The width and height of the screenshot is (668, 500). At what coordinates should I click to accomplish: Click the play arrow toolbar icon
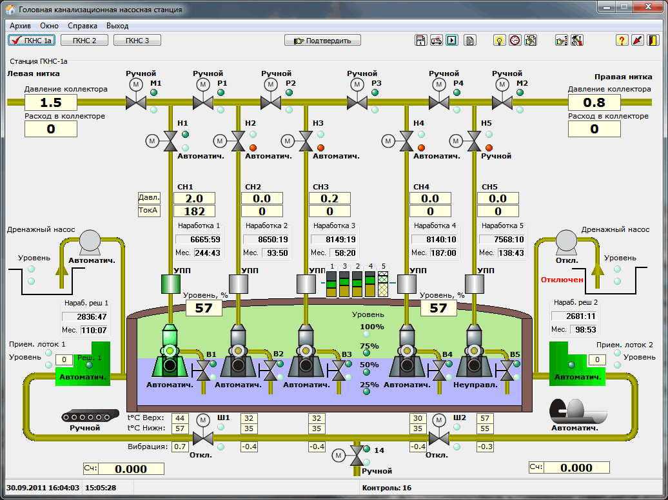click(x=451, y=41)
